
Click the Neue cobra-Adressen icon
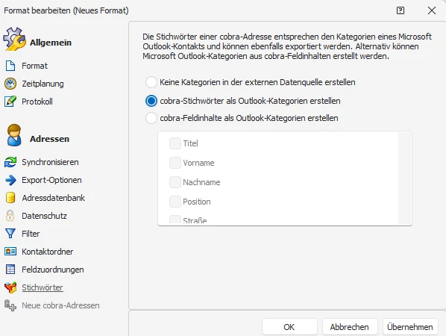(x=10, y=305)
